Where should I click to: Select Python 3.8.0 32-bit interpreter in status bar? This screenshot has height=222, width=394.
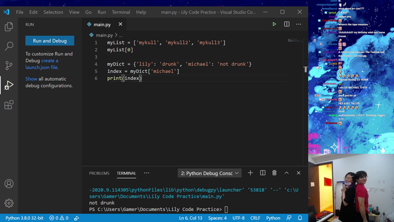pyautogui.click(x=25, y=218)
